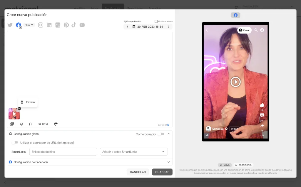Viewport: 301px width, 187px height.
Task: Select the Twitter network icon
Action: [x=10, y=25]
